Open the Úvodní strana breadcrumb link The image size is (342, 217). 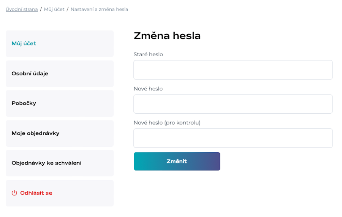coord(22,10)
